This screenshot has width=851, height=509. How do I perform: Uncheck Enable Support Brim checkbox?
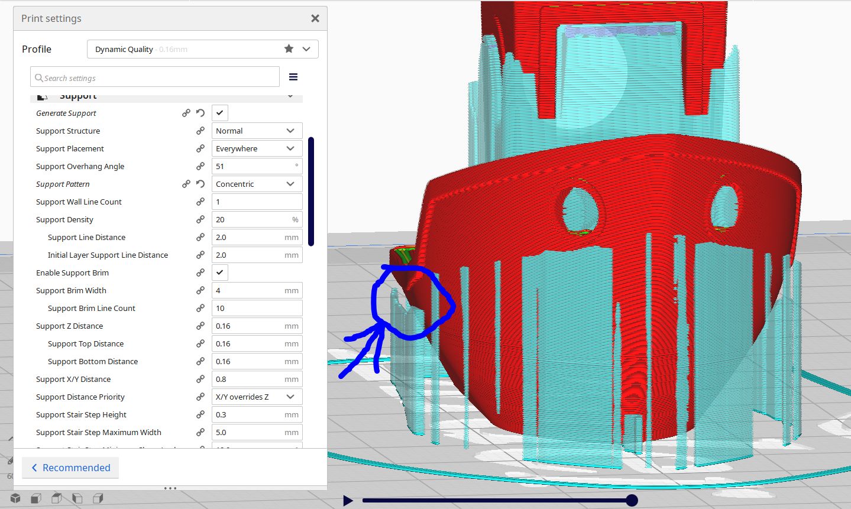(x=219, y=273)
